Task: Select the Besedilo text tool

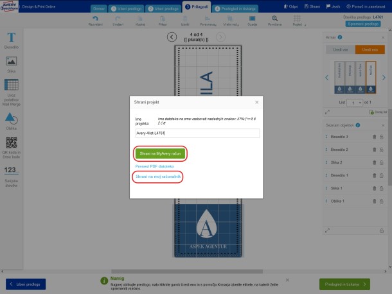Action: (x=12, y=40)
